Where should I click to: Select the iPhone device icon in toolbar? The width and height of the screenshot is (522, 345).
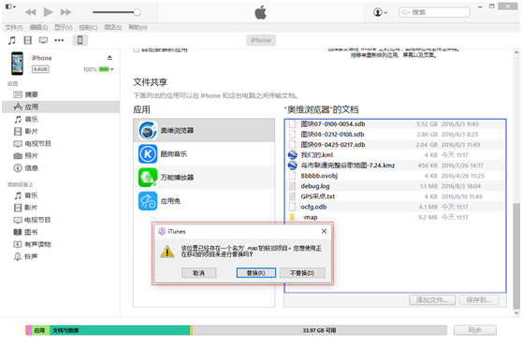click(80, 40)
